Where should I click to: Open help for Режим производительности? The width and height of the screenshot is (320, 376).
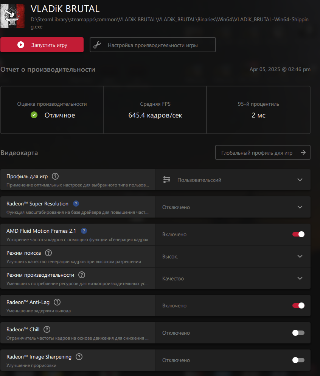tap(82, 275)
